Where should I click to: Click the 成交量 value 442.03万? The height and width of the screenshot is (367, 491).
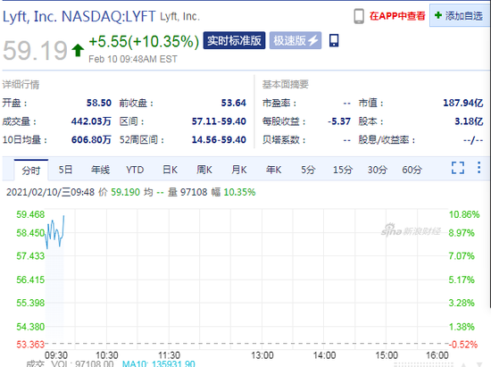91,121
